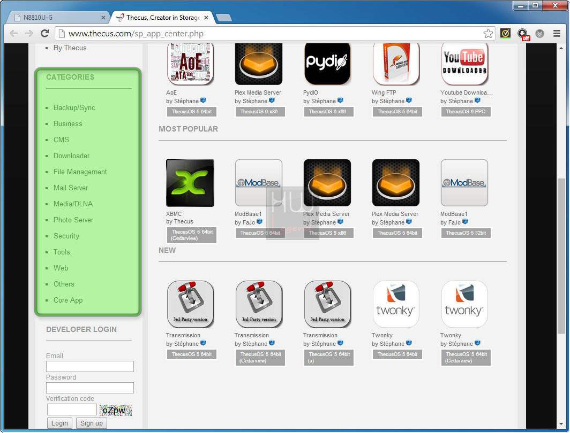
Task: Open the Backup/Sync category
Action: [74, 107]
